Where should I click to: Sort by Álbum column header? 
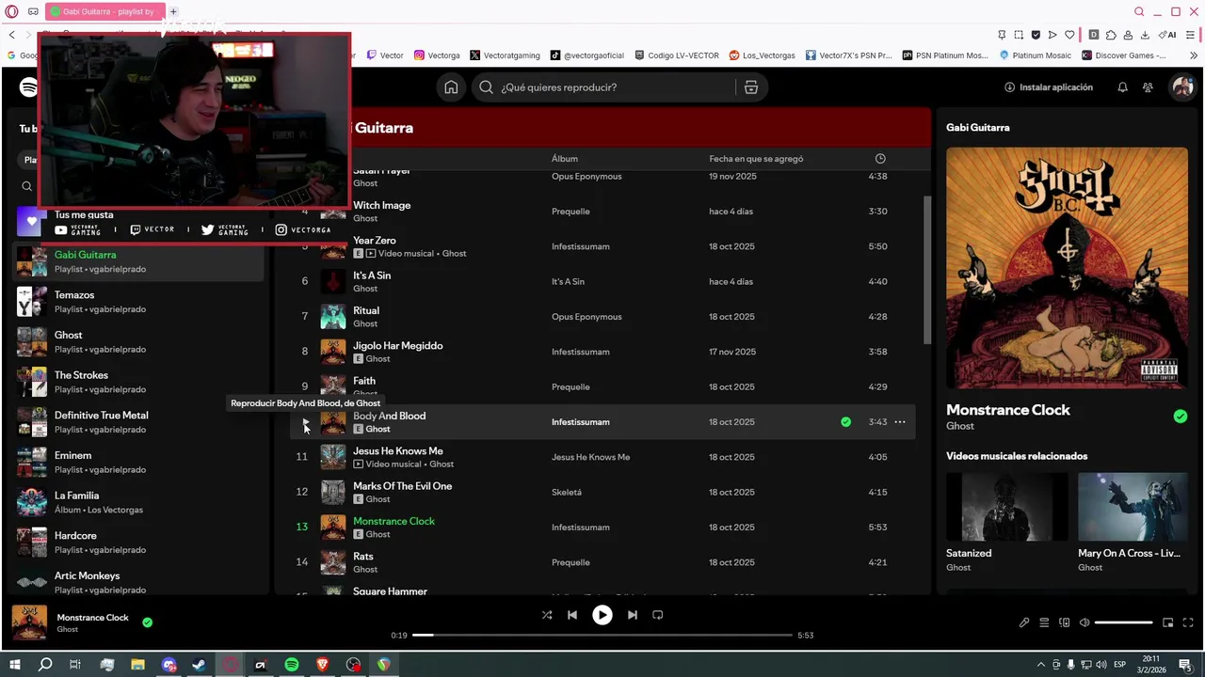565,159
